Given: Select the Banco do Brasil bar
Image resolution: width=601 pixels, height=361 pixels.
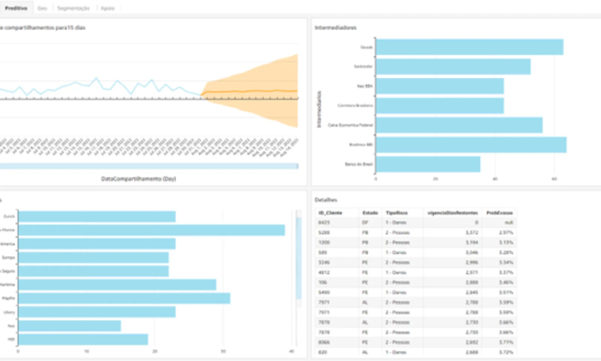Looking at the screenshot, I should click(x=428, y=164).
